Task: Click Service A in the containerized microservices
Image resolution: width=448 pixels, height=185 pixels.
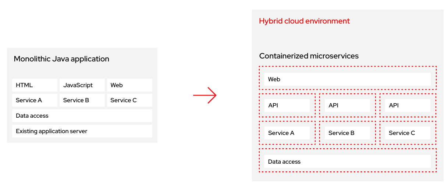Action: click(x=287, y=133)
